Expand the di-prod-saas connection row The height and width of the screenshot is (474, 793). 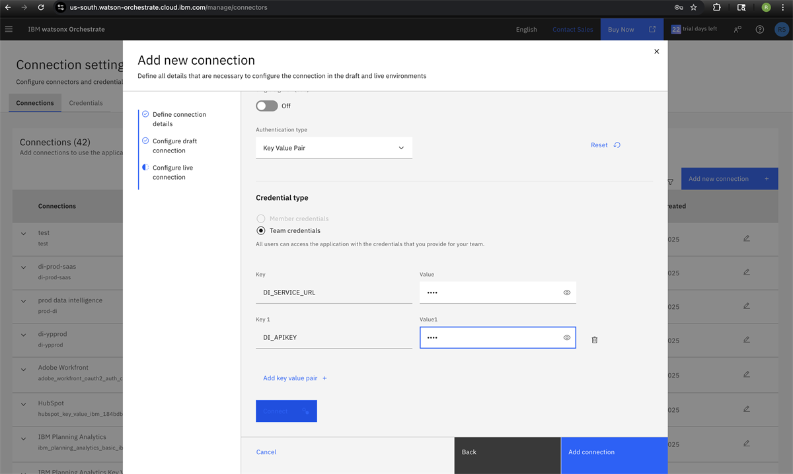24,267
